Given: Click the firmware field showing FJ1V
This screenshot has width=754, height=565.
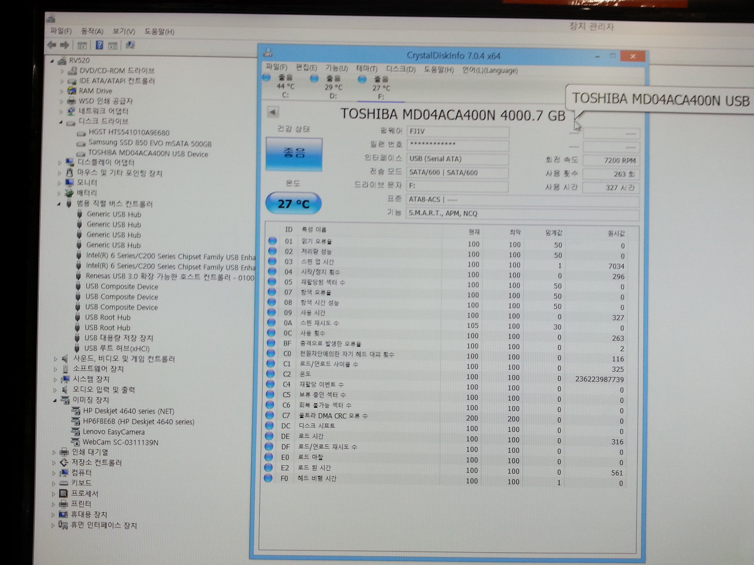Looking at the screenshot, I should pos(458,131).
